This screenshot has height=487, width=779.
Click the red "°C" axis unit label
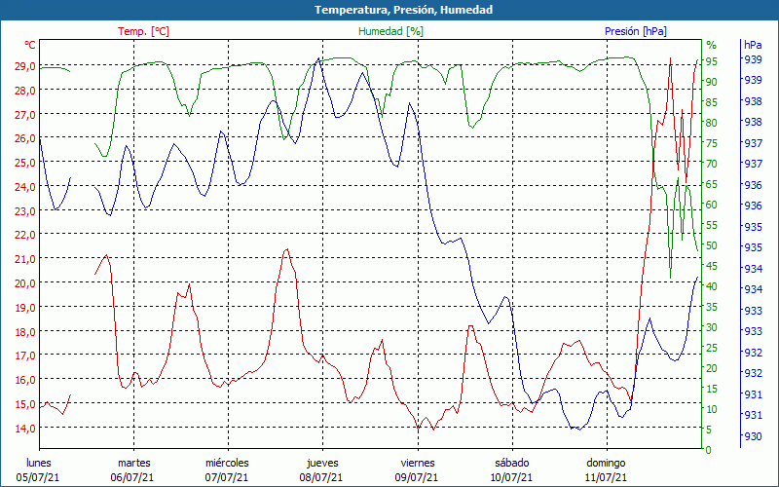tap(30, 45)
